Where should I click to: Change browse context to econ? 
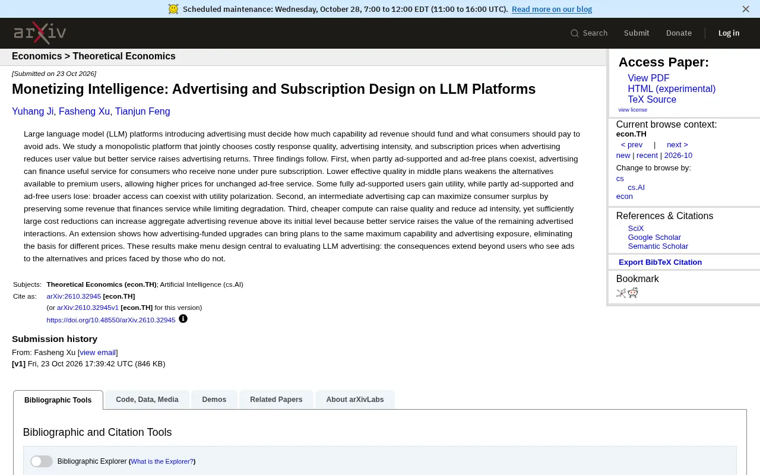[x=625, y=197]
